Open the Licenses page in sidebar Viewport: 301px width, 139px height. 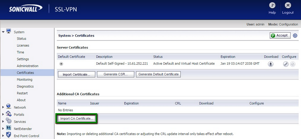(23, 46)
